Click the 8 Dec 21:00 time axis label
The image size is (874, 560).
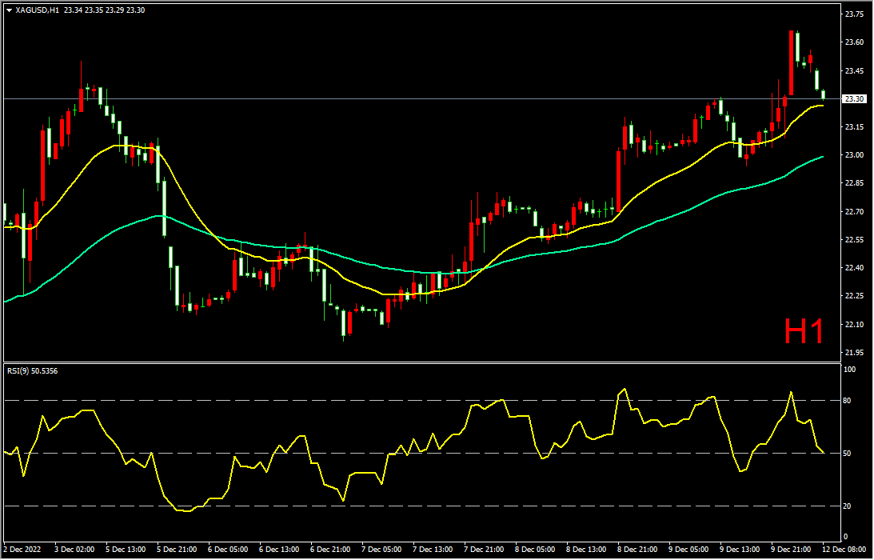[x=638, y=550]
